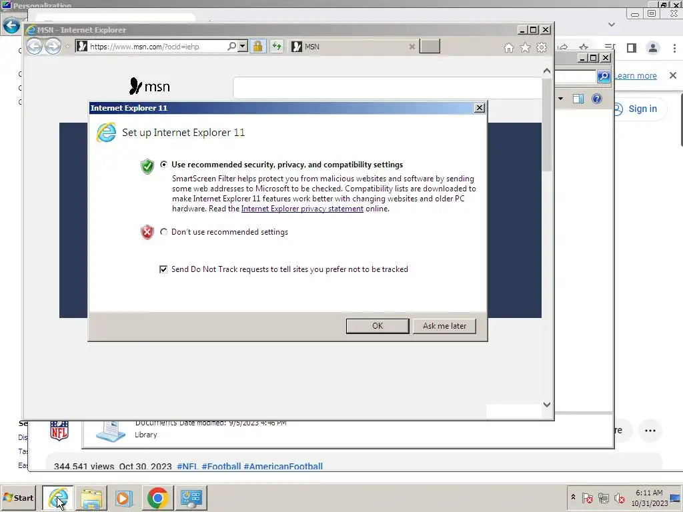
Task: Click the Learn more link in Chrome
Action: [636, 76]
